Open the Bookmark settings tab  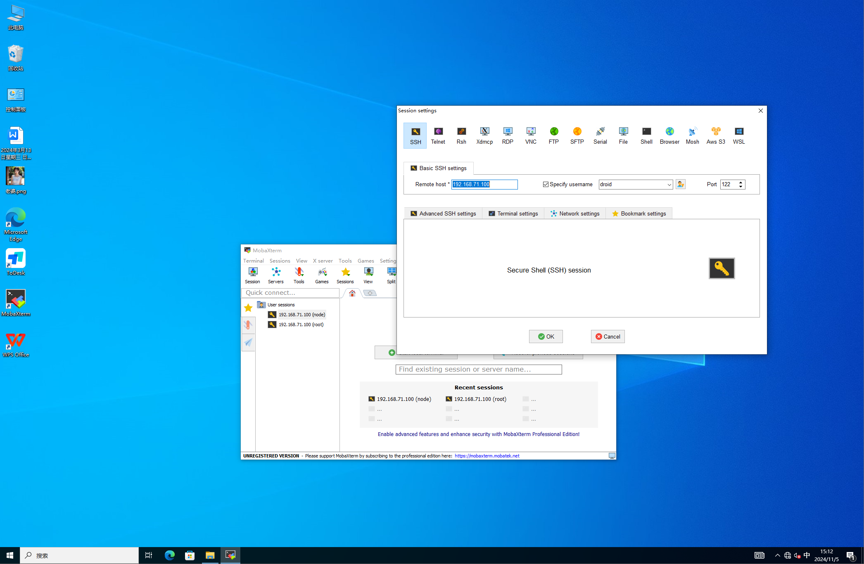tap(639, 213)
